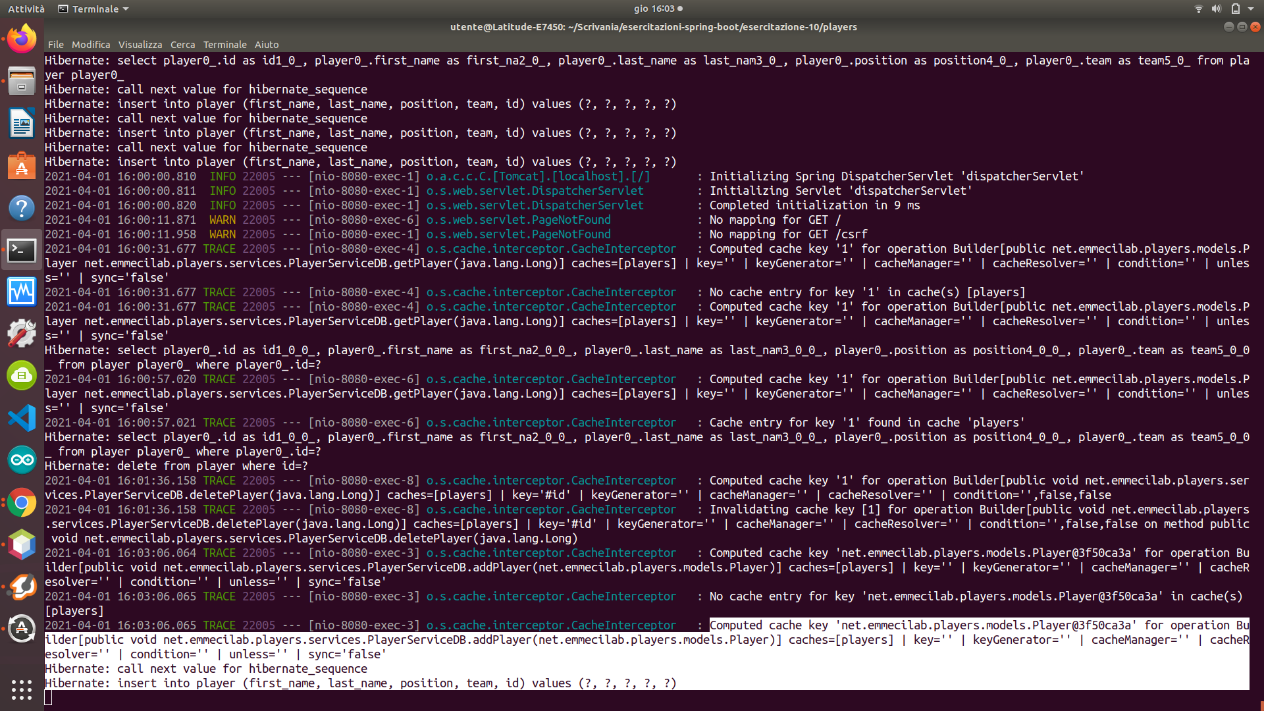Show the applications grid
Viewport: 1264px width, 711px height.
tap(22, 689)
